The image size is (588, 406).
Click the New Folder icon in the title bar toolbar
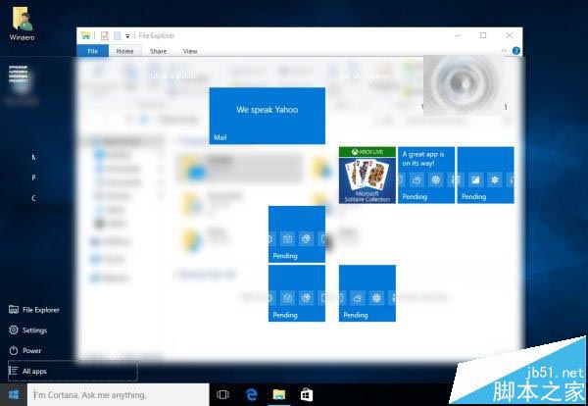118,35
